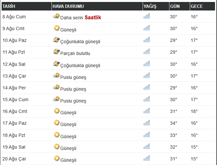Click the hazy sun icon for 8 Ağu Cum
The width and height of the screenshot is (217, 165).
coord(56,16)
